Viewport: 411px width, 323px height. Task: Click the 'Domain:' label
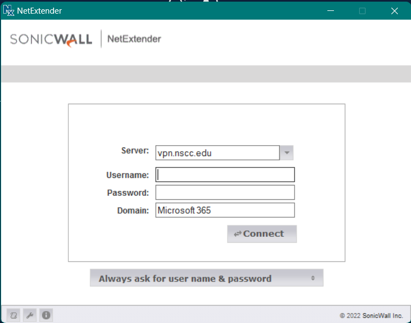(133, 211)
